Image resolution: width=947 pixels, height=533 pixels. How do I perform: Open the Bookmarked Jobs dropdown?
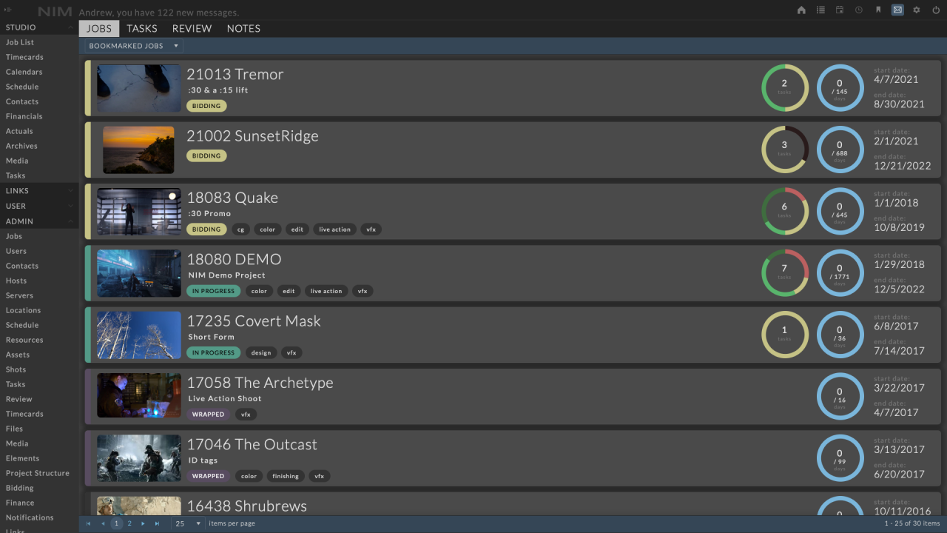click(x=133, y=46)
